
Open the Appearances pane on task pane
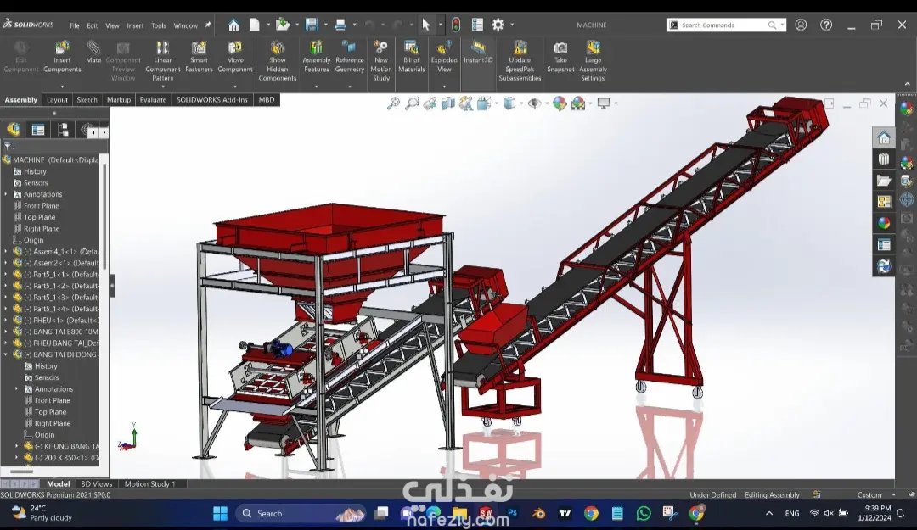click(x=884, y=223)
